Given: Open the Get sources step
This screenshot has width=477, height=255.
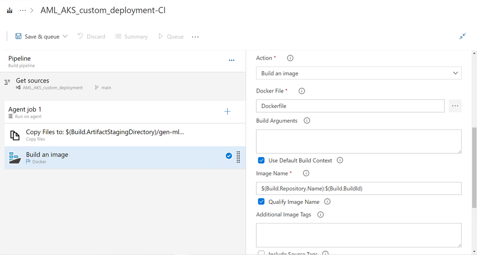Looking at the screenshot, I should coord(125,84).
